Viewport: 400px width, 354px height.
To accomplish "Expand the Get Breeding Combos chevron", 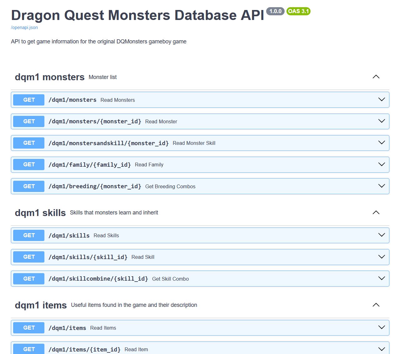I will 382,186.
